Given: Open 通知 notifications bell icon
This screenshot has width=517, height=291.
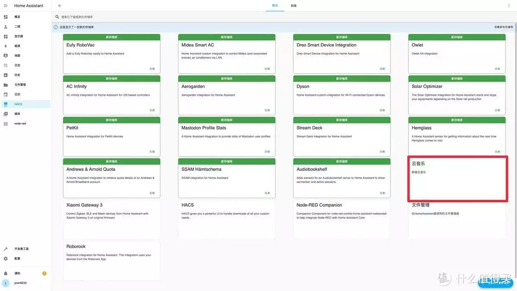Looking at the screenshot, I should pos(6,273).
